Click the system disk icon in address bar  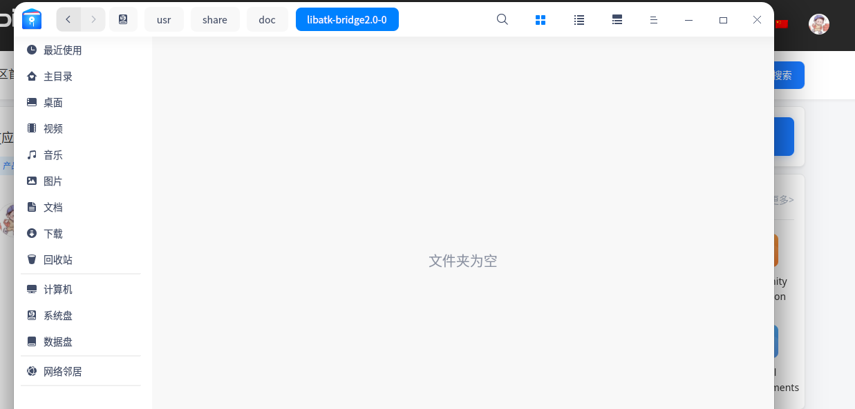(123, 19)
